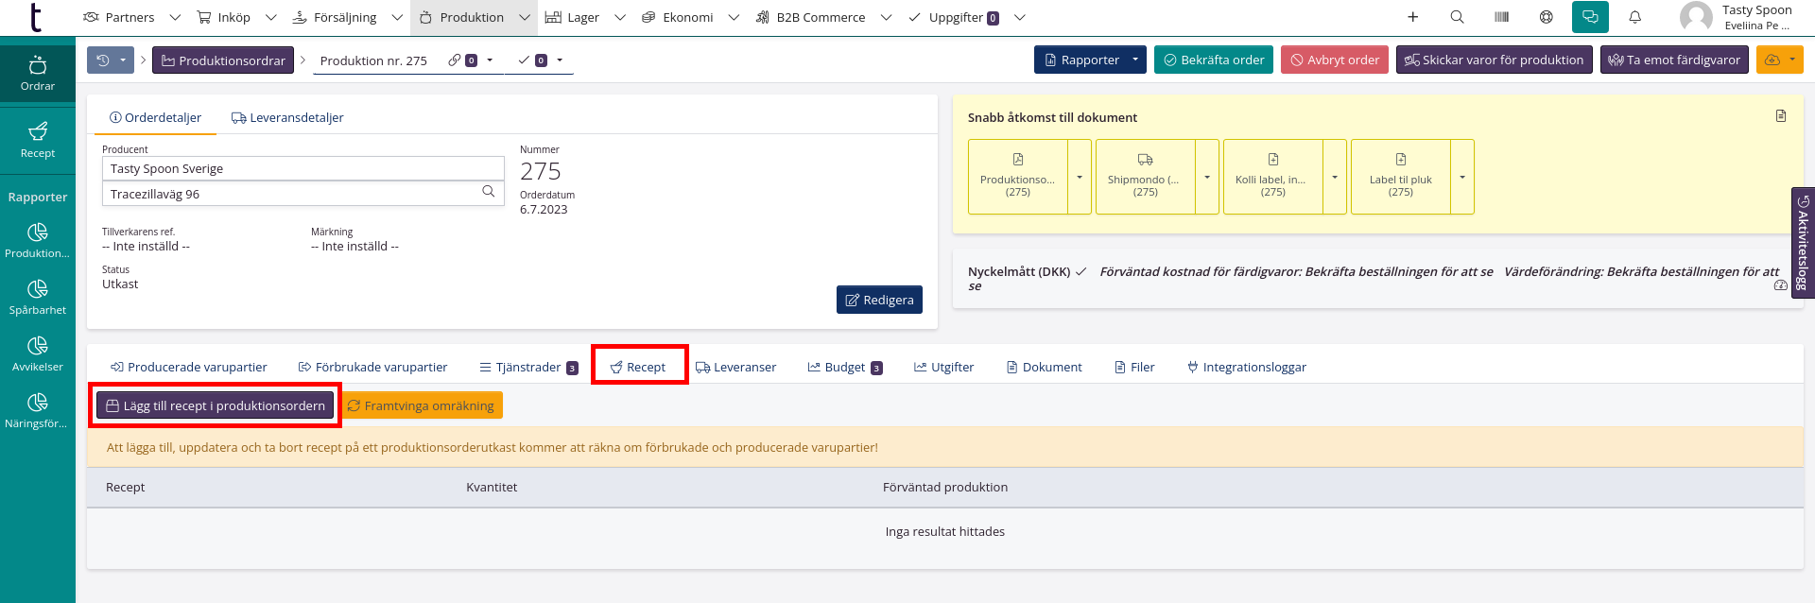Click the search magnifier in top bar
The width and height of the screenshot is (1815, 603).
[x=1457, y=17]
